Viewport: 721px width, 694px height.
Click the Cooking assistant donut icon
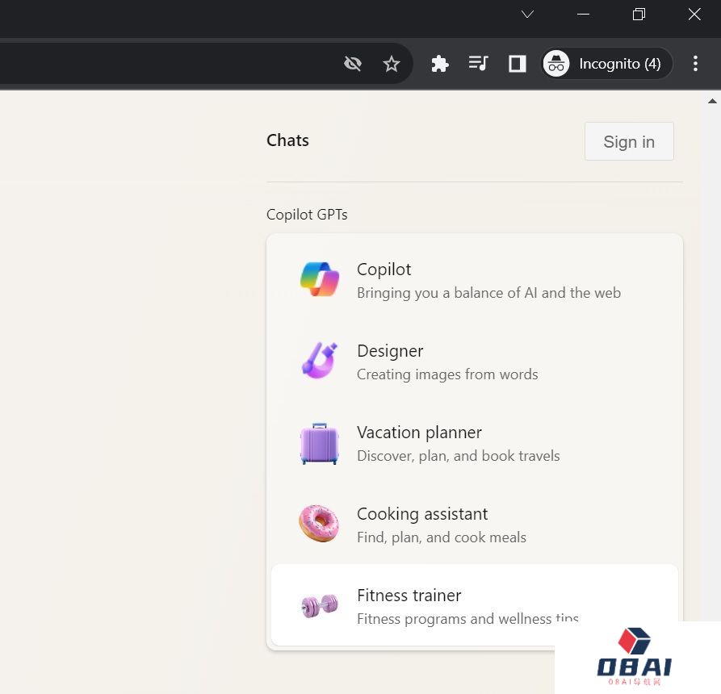point(320,524)
